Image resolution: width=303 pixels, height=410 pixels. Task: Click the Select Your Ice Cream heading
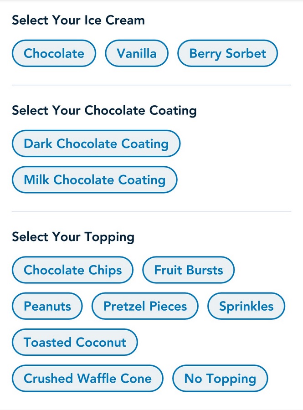tap(78, 20)
